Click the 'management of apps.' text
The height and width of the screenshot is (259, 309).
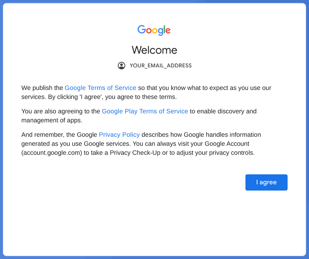(52, 120)
